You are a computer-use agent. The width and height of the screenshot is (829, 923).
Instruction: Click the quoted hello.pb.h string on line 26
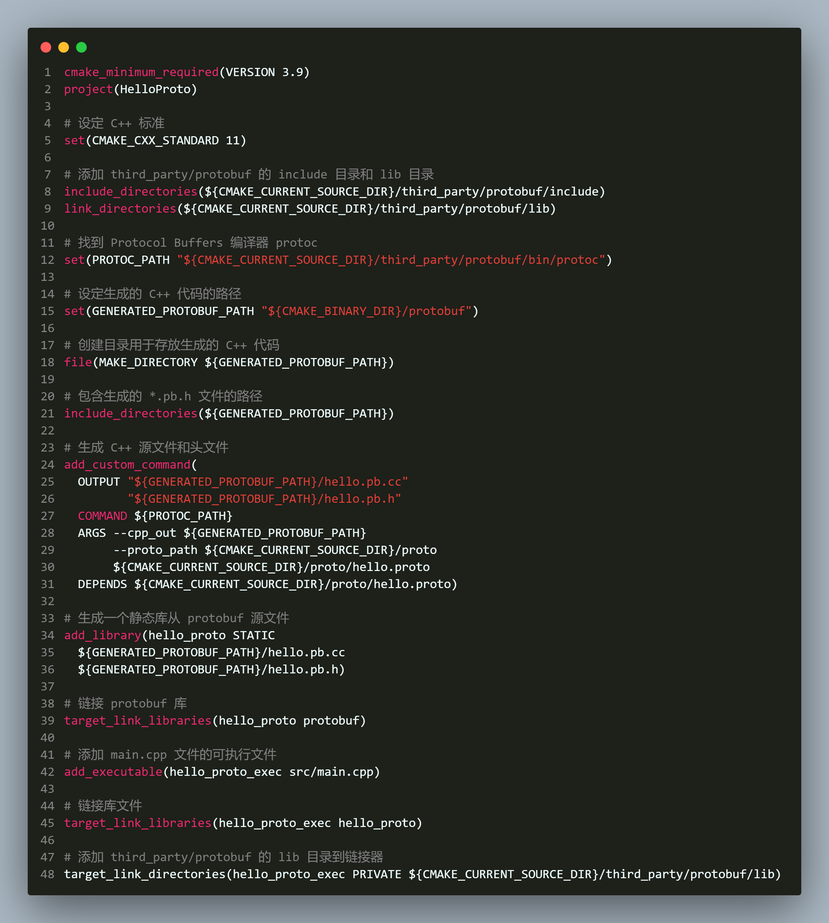pos(264,499)
